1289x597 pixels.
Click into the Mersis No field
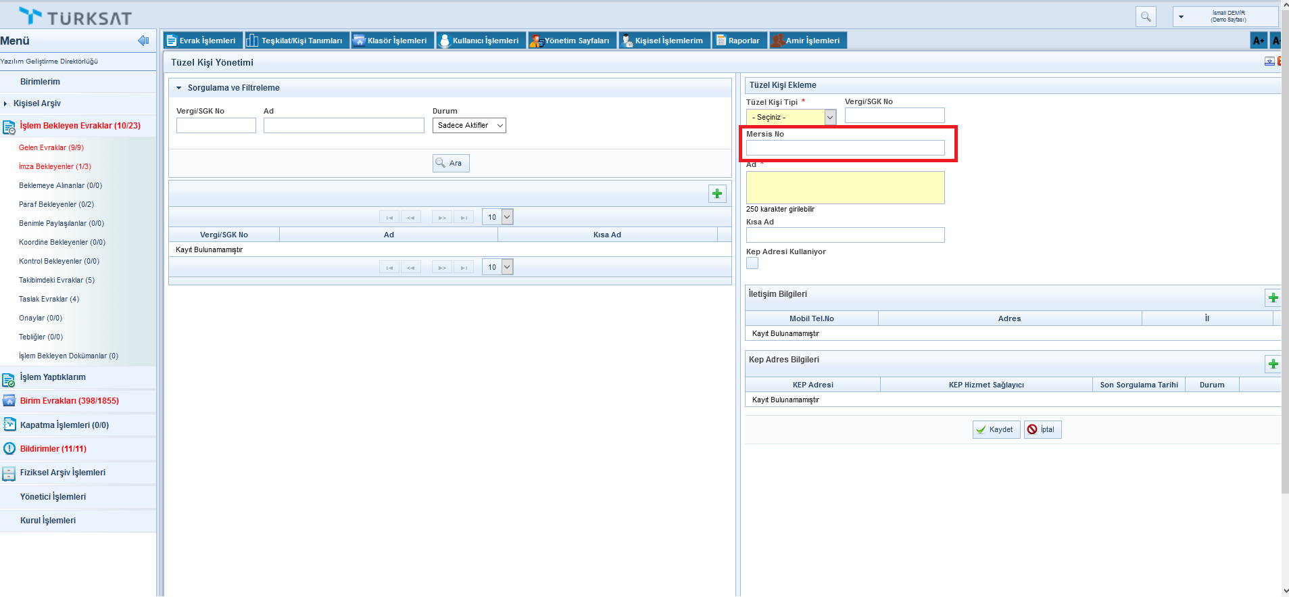point(845,148)
